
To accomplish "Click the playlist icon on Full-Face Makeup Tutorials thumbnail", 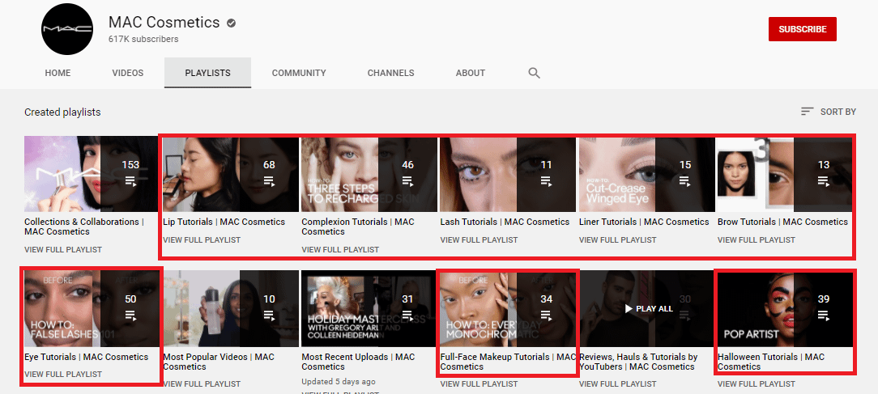I will pyautogui.click(x=546, y=315).
